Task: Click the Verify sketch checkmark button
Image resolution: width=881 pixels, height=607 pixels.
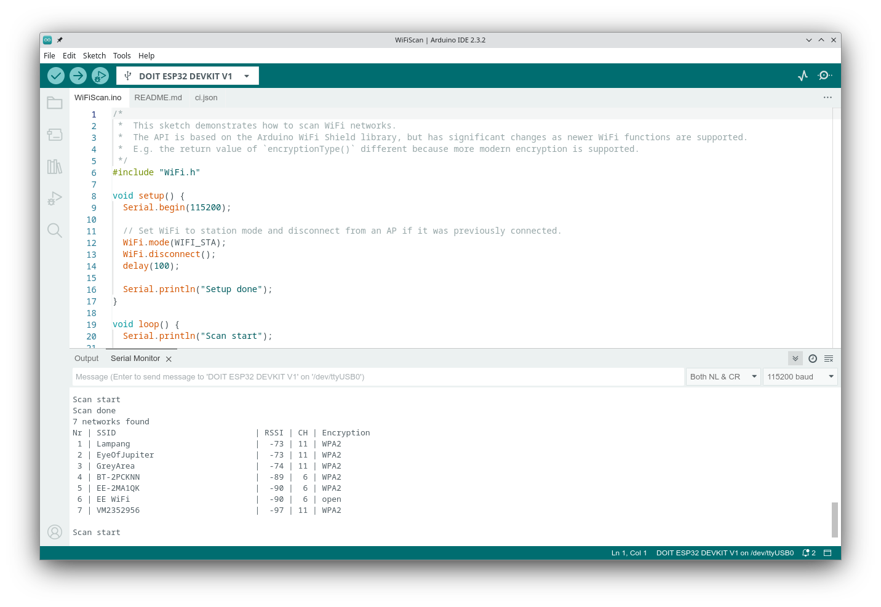Action: (x=56, y=76)
